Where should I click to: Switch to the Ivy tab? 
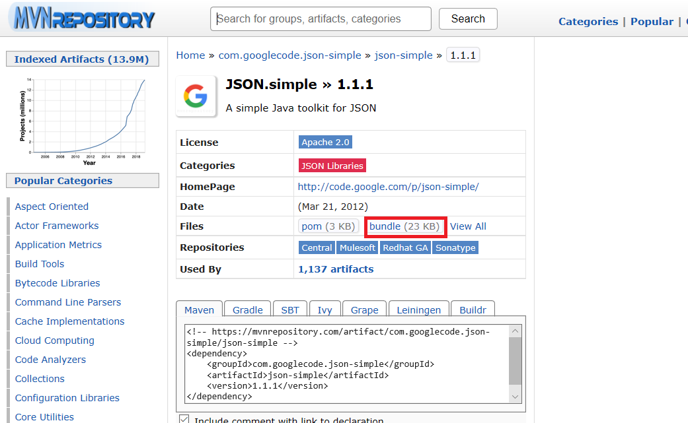pos(325,309)
